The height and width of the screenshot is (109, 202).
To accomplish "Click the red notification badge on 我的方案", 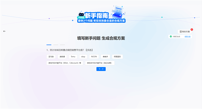I will click(192, 29).
